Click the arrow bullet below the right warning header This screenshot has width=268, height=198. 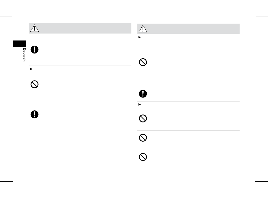(139, 37)
